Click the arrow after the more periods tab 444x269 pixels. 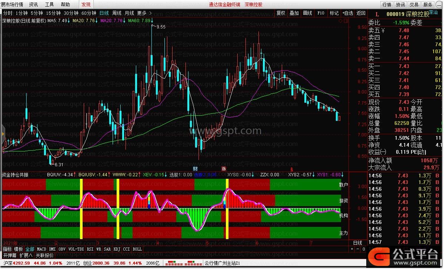tap(150, 13)
